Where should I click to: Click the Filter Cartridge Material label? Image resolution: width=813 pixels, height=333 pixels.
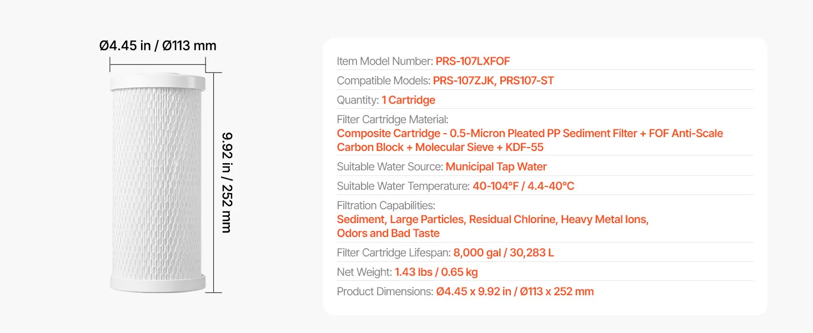pyautogui.click(x=393, y=119)
